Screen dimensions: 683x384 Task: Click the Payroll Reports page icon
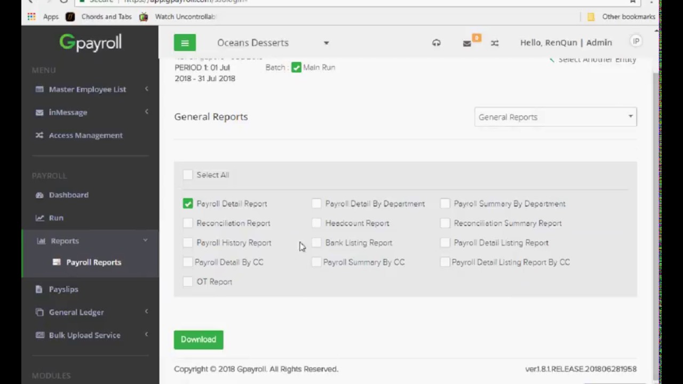[x=57, y=262]
